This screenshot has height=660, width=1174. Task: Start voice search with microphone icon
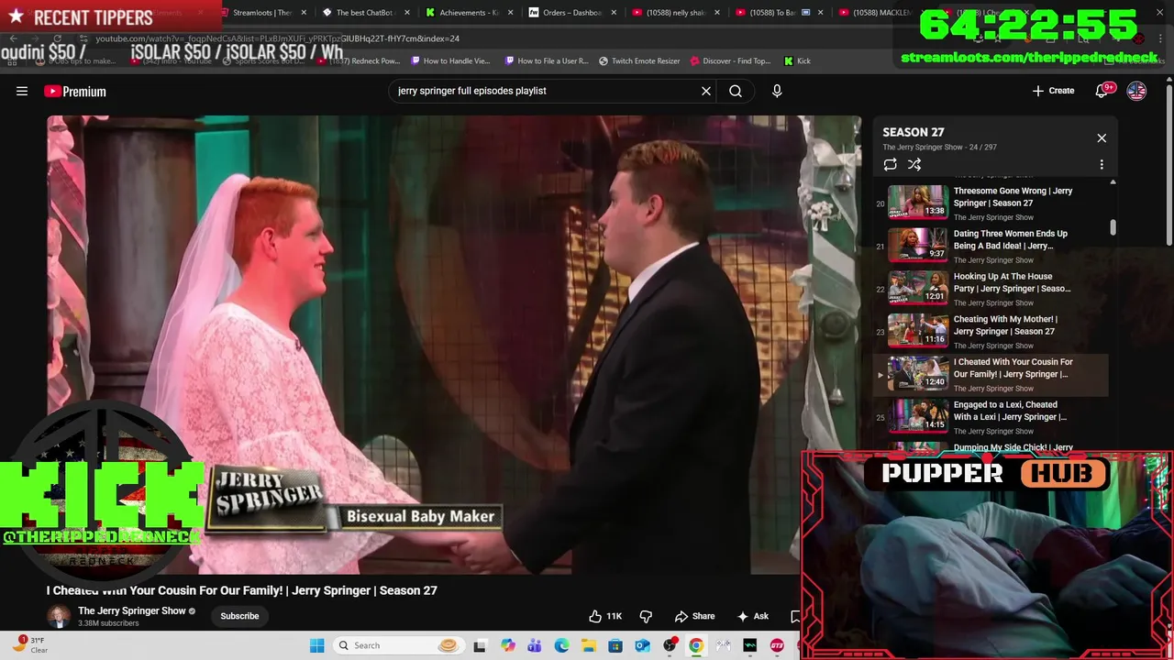tap(777, 91)
